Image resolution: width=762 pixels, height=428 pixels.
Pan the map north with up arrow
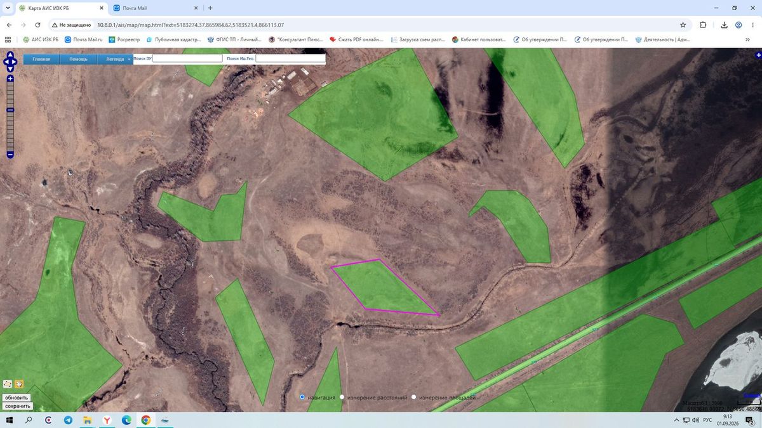pos(10,55)
